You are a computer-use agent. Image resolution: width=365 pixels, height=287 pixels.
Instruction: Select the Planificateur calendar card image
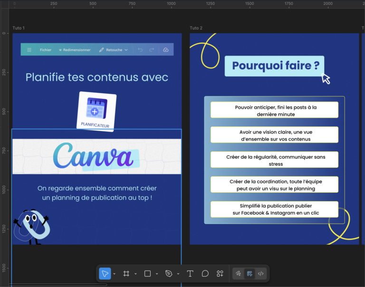96,112
